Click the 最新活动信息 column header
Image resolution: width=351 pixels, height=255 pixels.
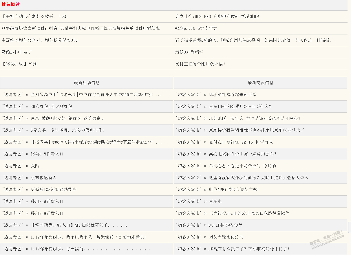coord(87,83)
